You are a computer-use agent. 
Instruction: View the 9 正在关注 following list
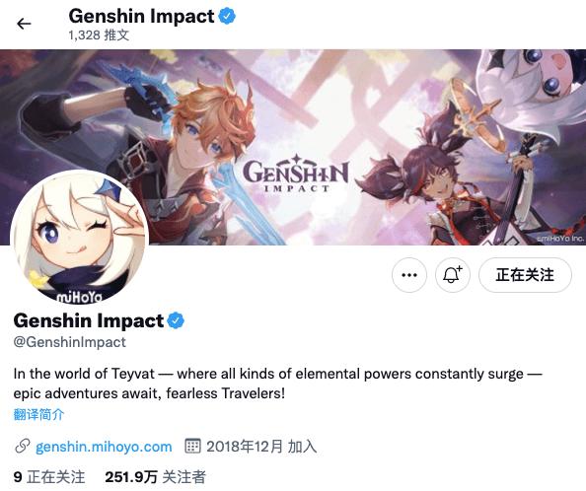click(x=49, y=477)
